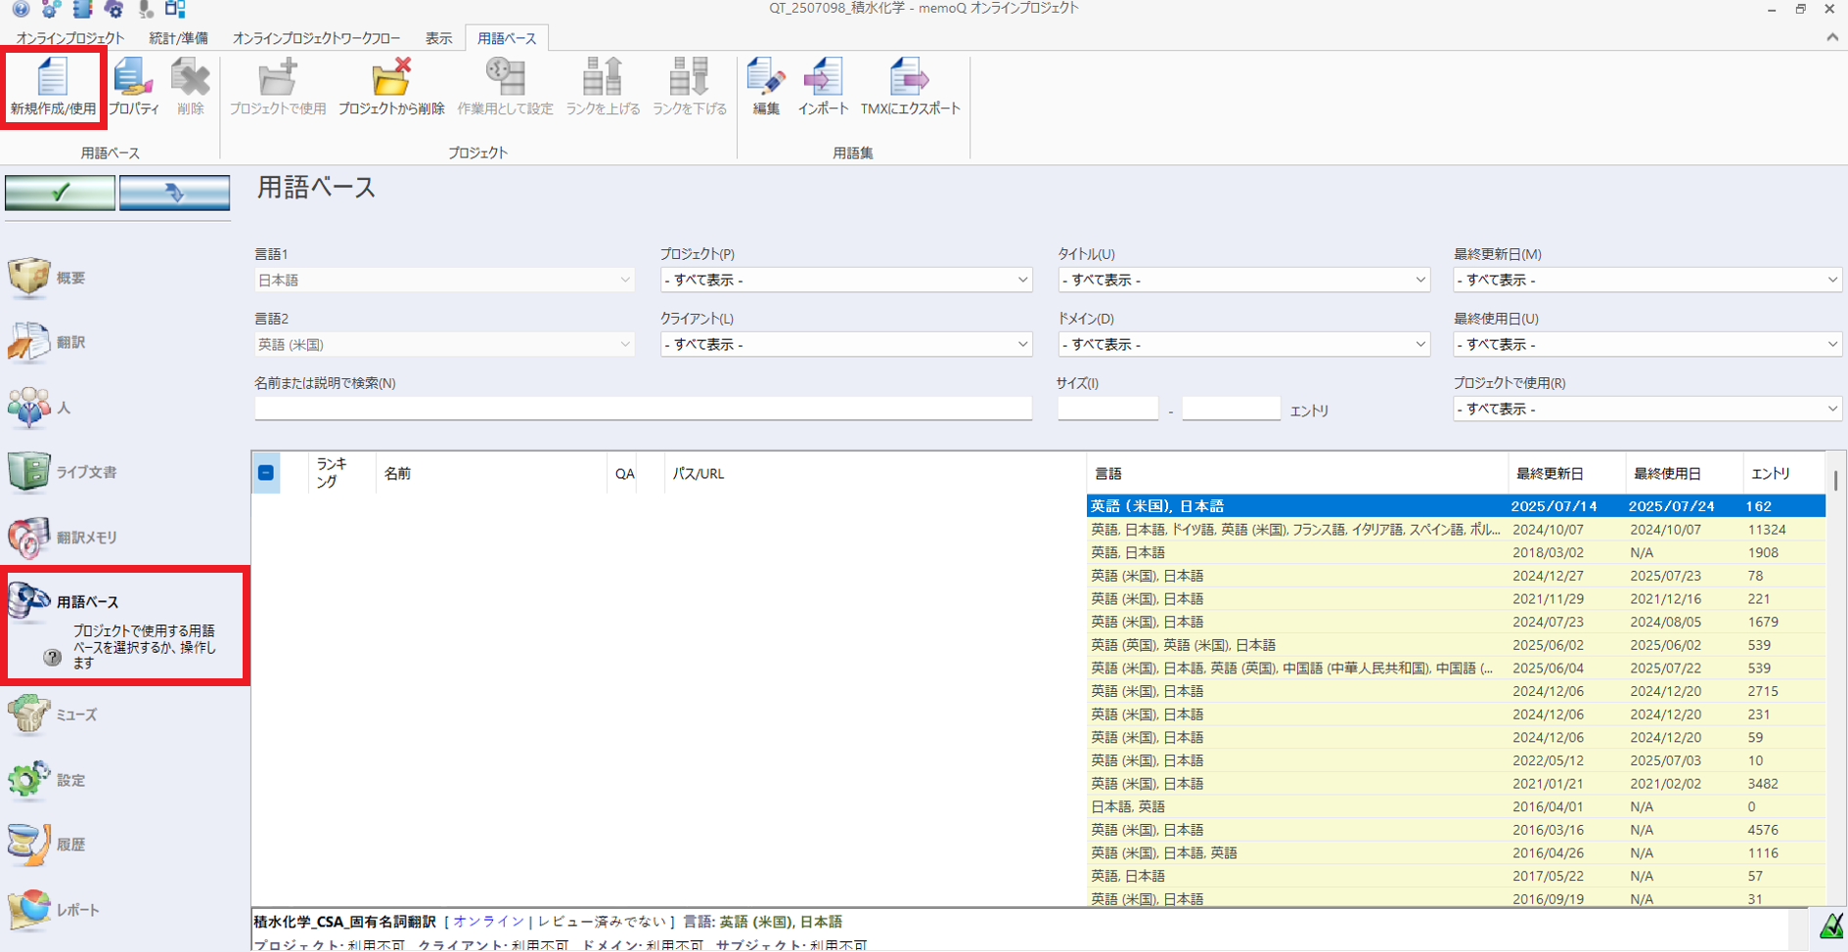
Task: Click ランクを上げる icon
Action: [x=603, y=87]
